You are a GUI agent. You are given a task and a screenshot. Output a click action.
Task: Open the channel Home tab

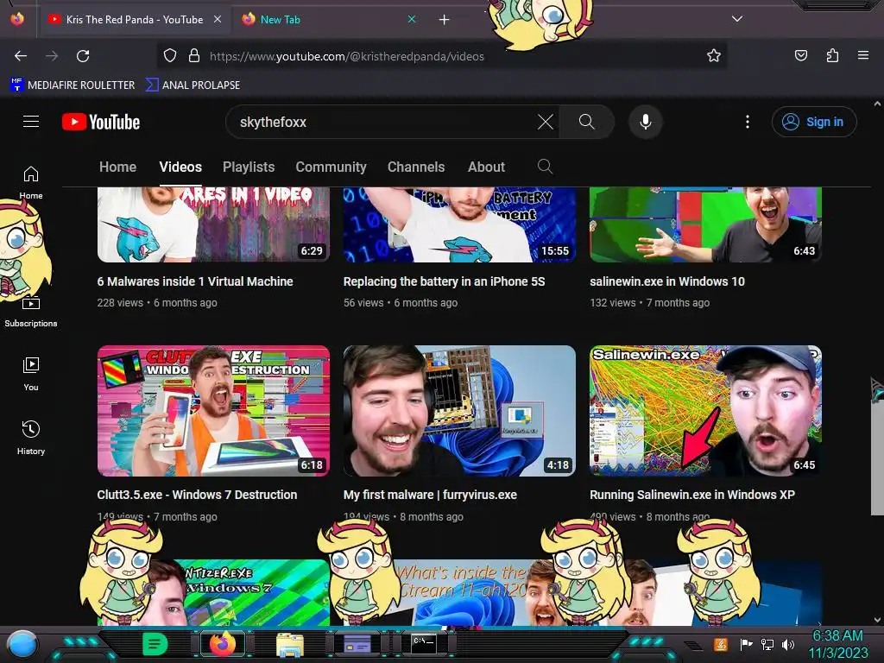117,167
